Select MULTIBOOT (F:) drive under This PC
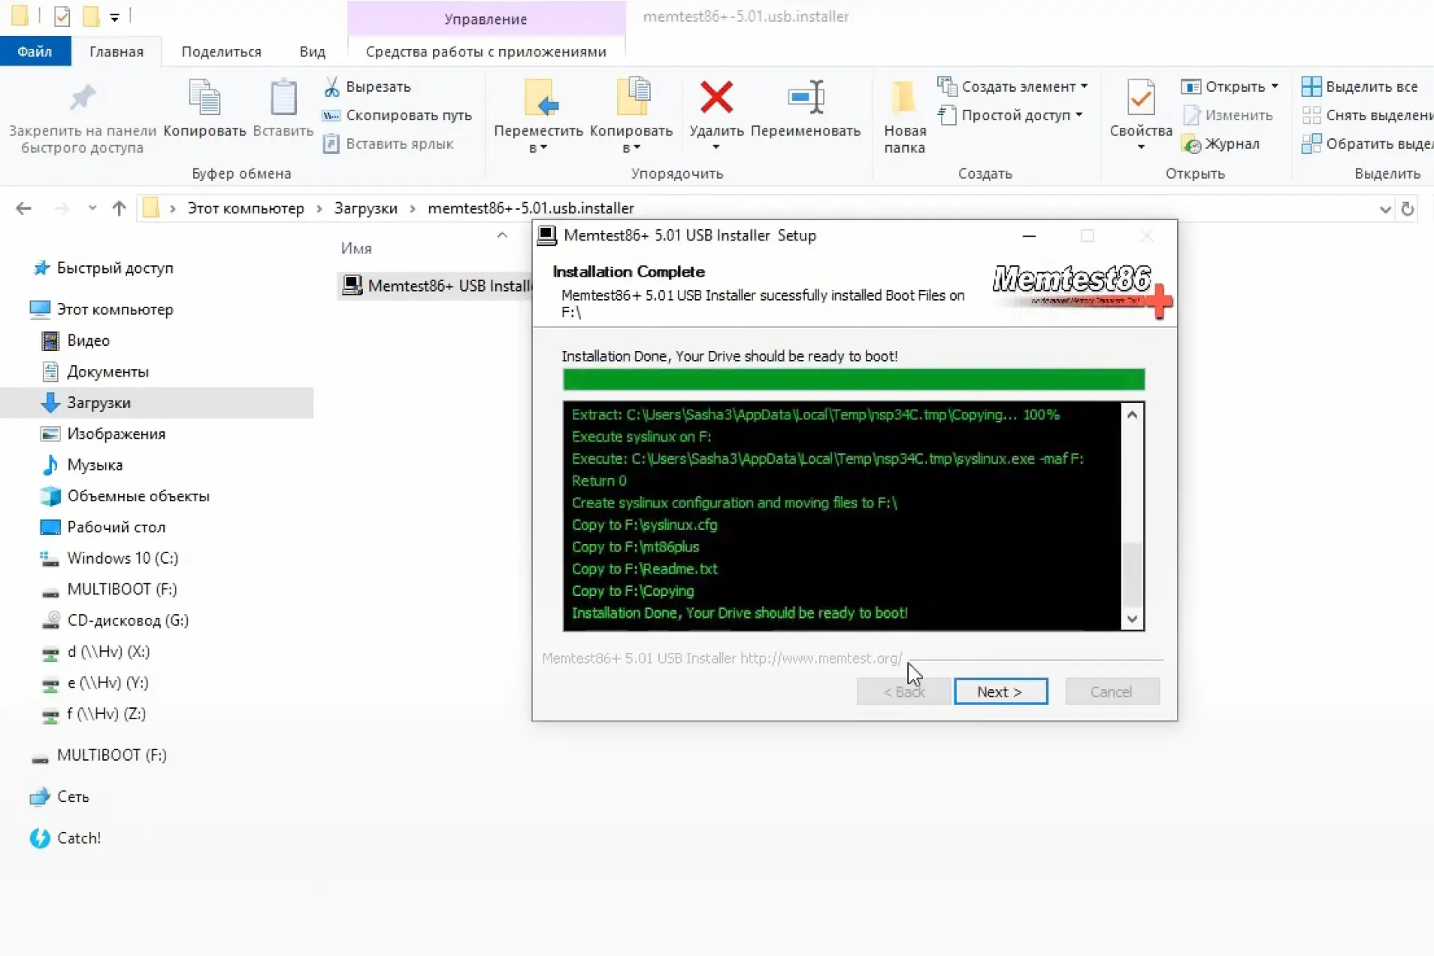This screenshot has width=1434, height=956. (122, 589)
